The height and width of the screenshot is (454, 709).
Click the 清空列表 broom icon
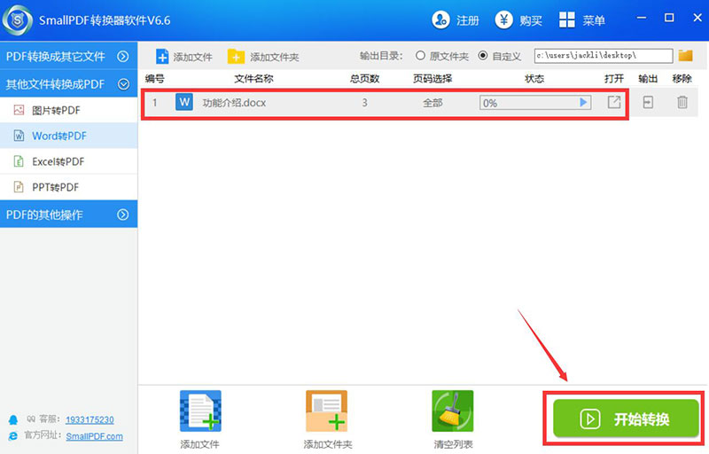tap(453, 411)
